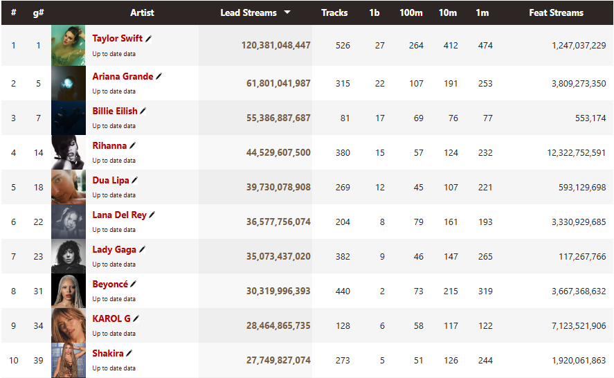614x378 pixels.
Task: Sort by the 10m column header
Action: click(448, 12)
